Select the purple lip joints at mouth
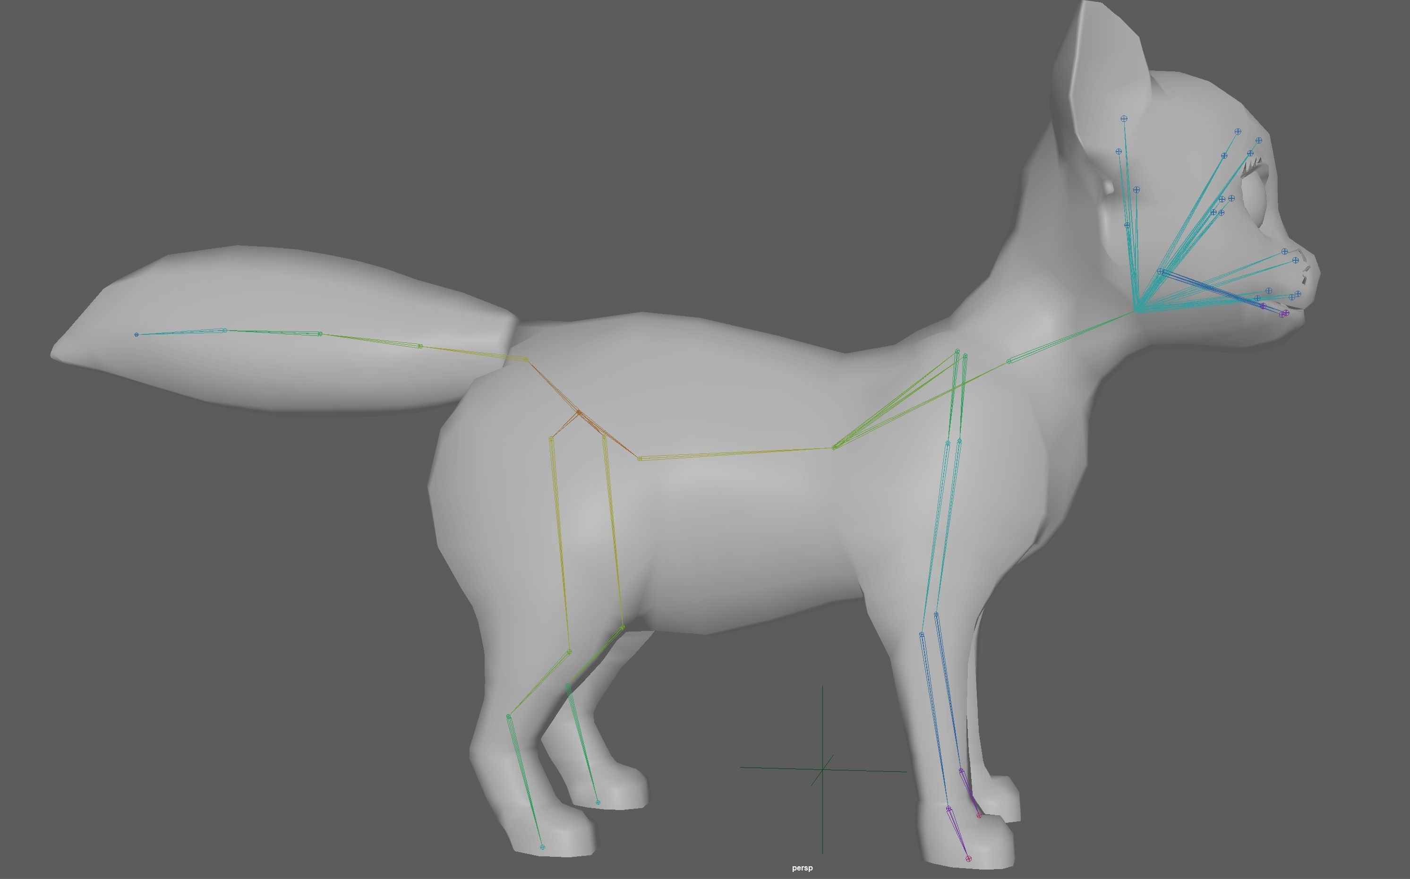1410x879 pixels. [1284, 314]
